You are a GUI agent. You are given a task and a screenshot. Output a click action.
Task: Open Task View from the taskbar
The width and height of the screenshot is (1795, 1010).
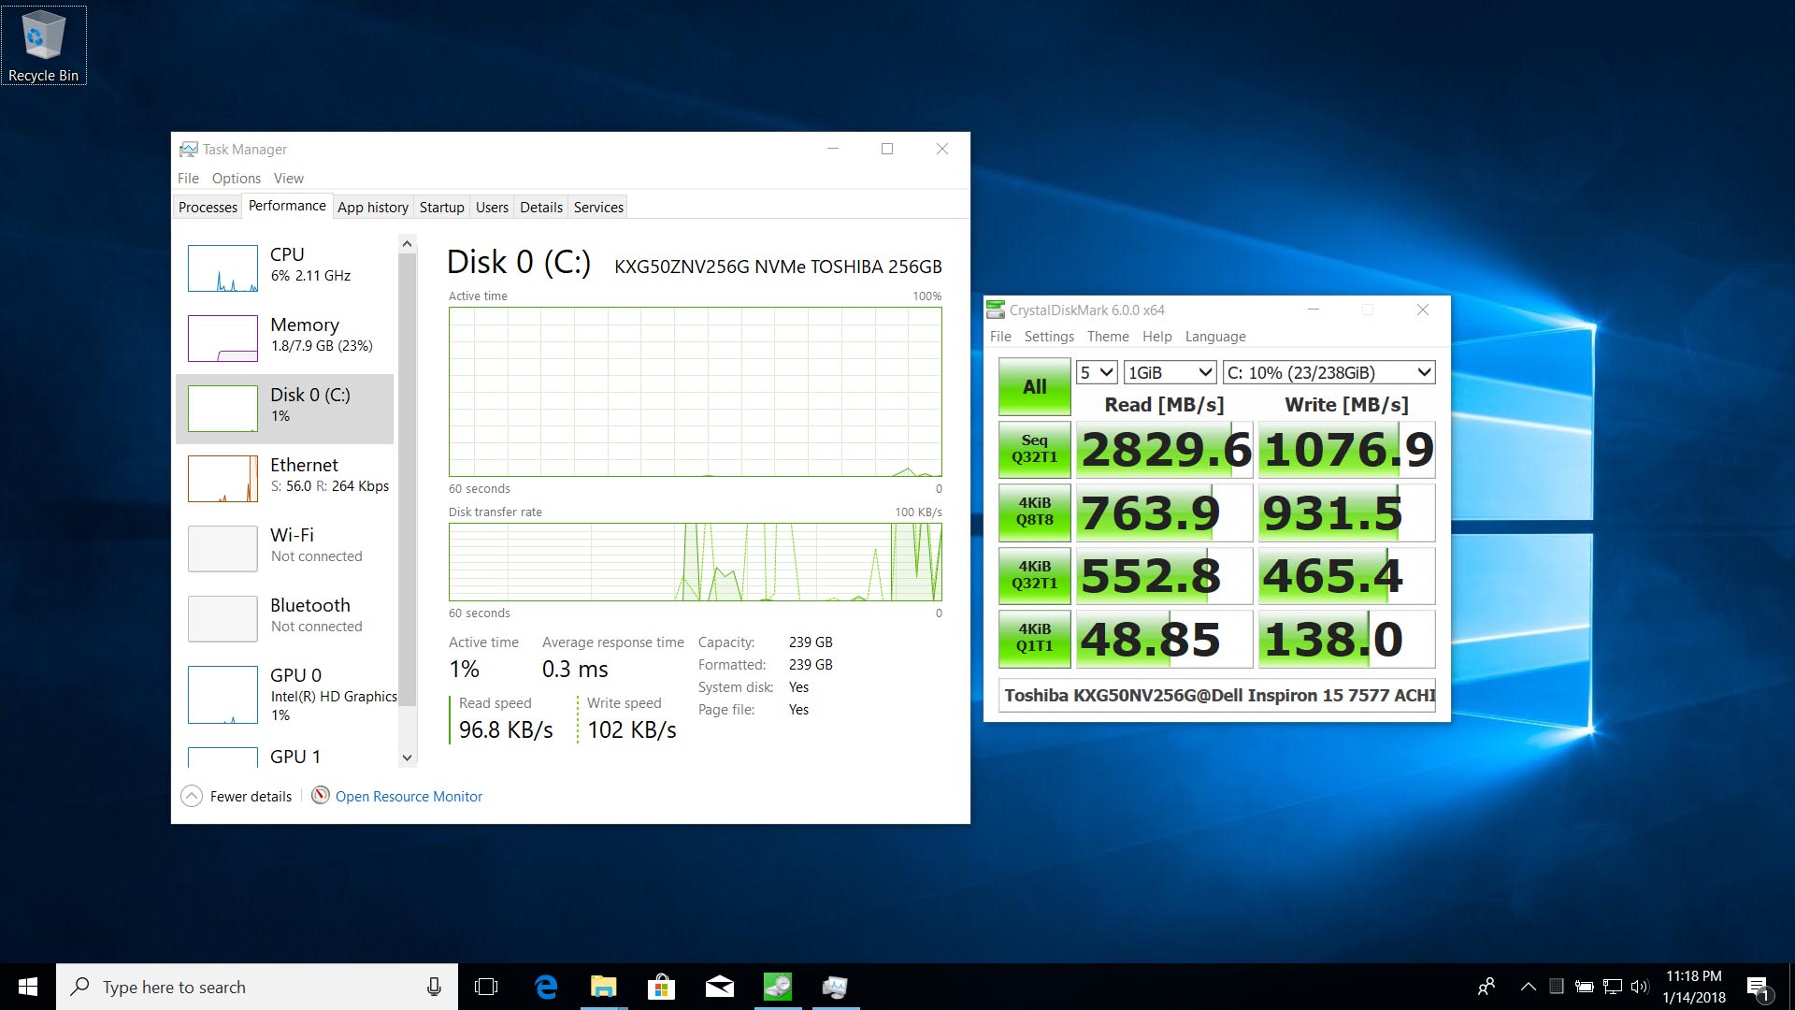pyautogui.click(x=486, y=987)
